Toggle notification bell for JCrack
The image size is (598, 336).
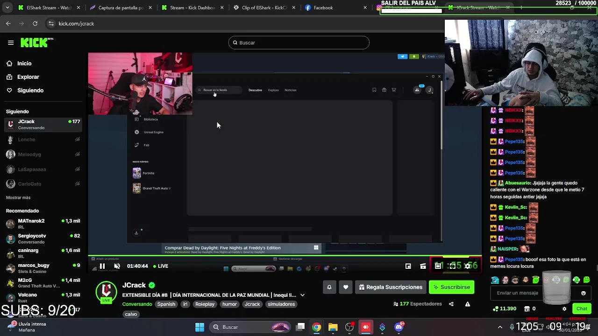click(x=329, y=287)
